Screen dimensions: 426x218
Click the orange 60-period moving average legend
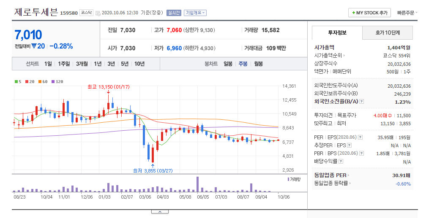pos(43,82)
